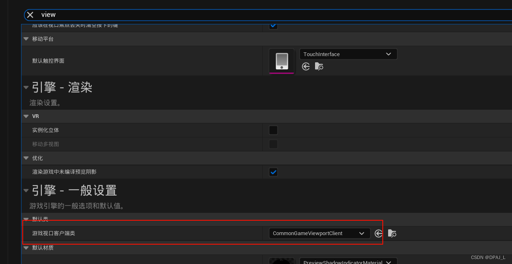Open the TouchInterface asset dropdown
Screen dimensions: 512x264
[x=348, y=54]
